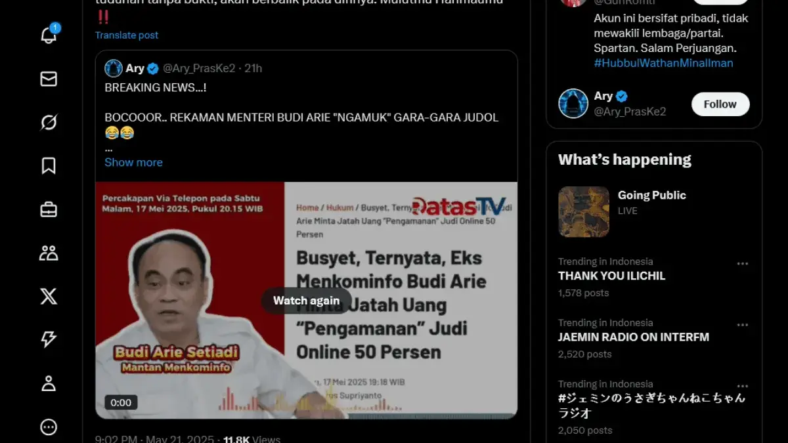Click Translate post link
The height and width of the screenshot is (443, 788).
point(127,35)
